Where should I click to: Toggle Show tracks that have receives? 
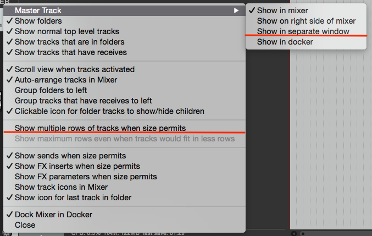(x=70, y=52)
